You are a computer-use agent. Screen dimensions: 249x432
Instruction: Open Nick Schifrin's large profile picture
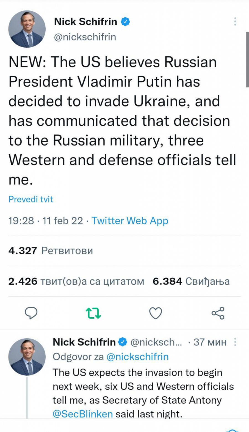click(27, 29)
